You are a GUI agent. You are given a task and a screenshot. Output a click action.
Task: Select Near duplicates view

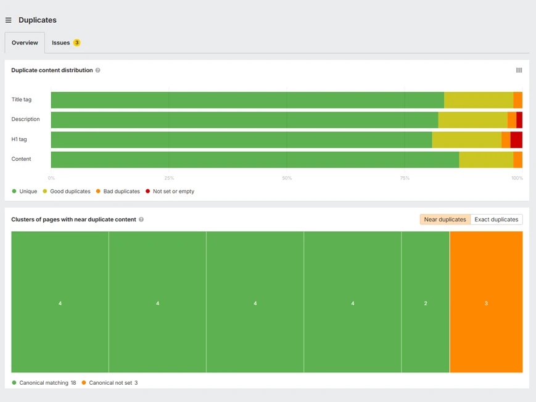pos(445,219)
